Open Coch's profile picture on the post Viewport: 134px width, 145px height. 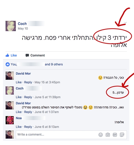point(11,26)
